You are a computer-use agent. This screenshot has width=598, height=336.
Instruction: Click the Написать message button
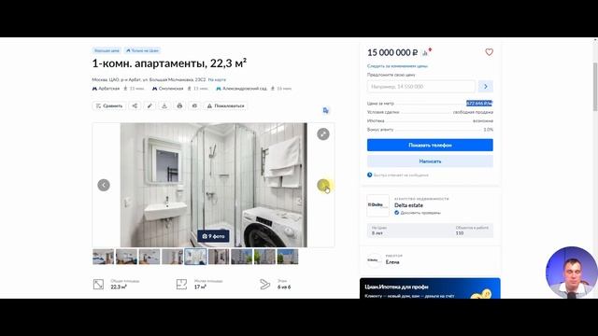pyautogui.click(x=430, y=161)
